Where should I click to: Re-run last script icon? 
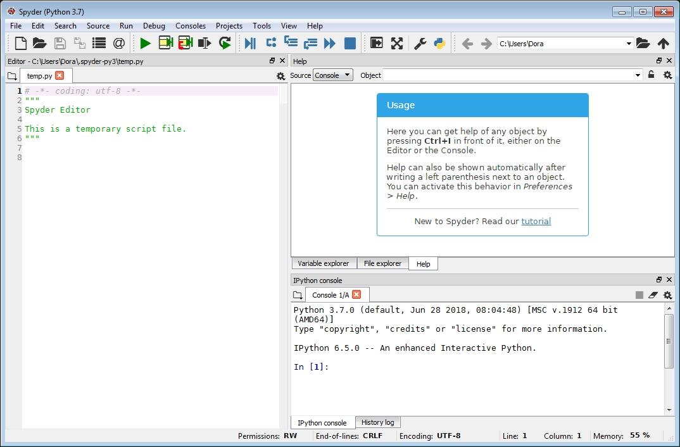pyautogui.click(x=225, y=43)
